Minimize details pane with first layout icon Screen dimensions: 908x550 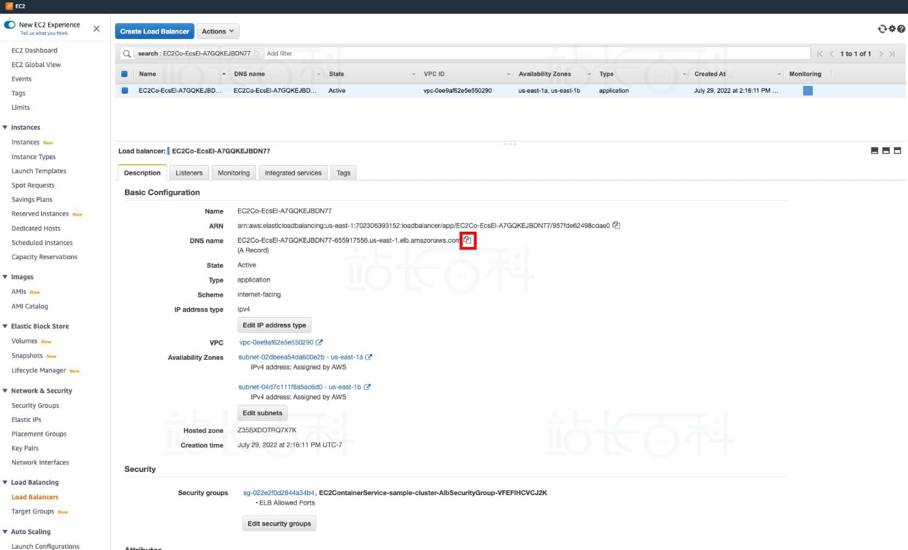point(874,151)
